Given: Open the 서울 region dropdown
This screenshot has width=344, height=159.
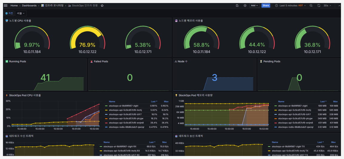Looking at the screenshot, I should (x=21, y=13).
